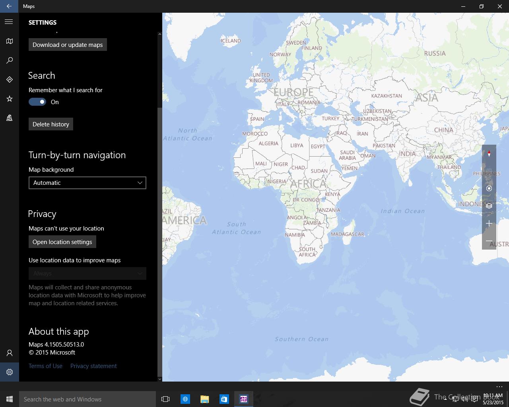Zoom out with the map minus button
Screen dimensions: 509x407
click(x=489, y=241)
